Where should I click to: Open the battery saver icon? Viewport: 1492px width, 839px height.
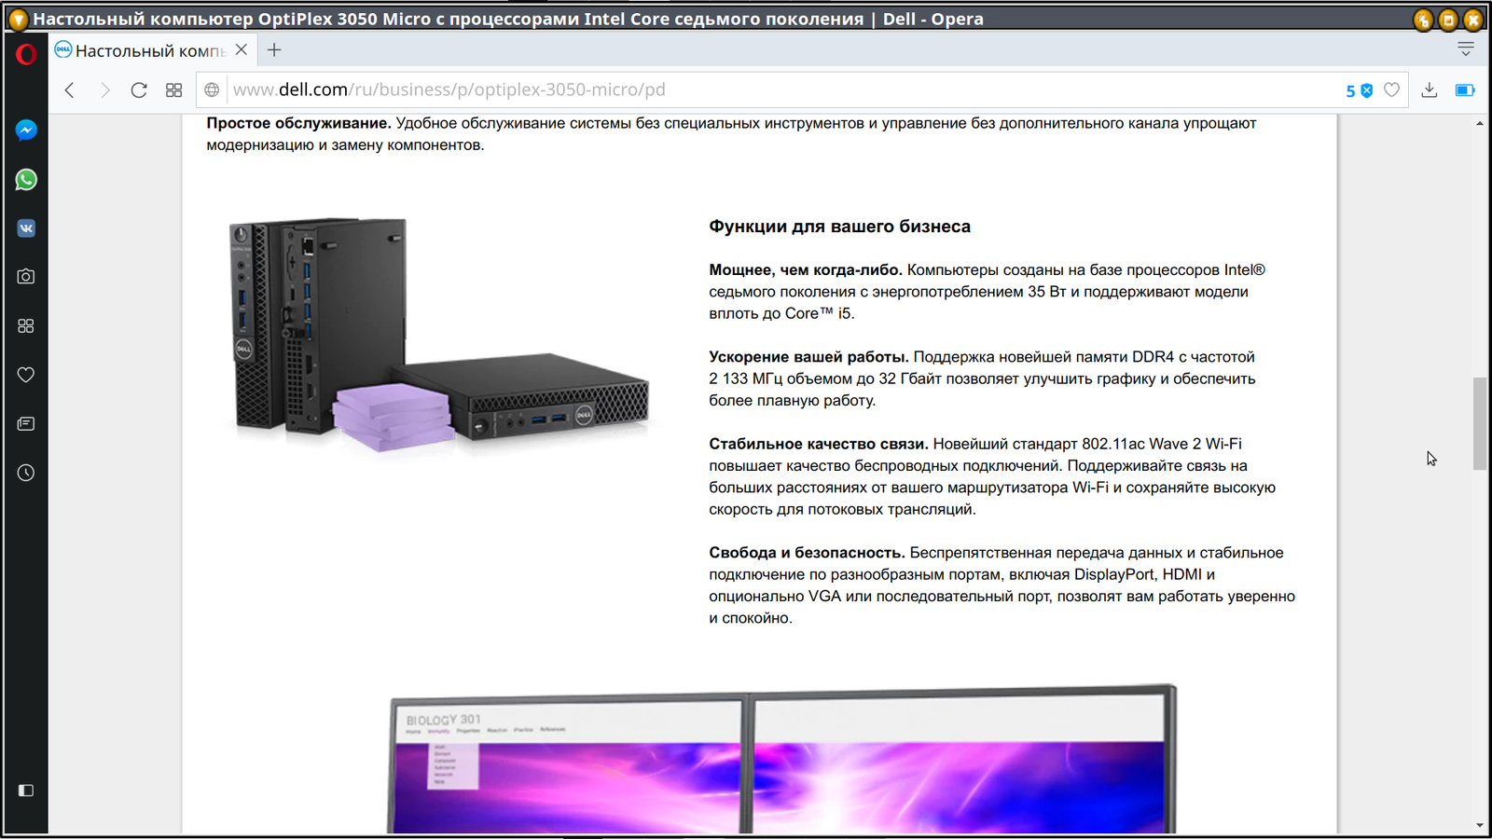coord(1465,89)
